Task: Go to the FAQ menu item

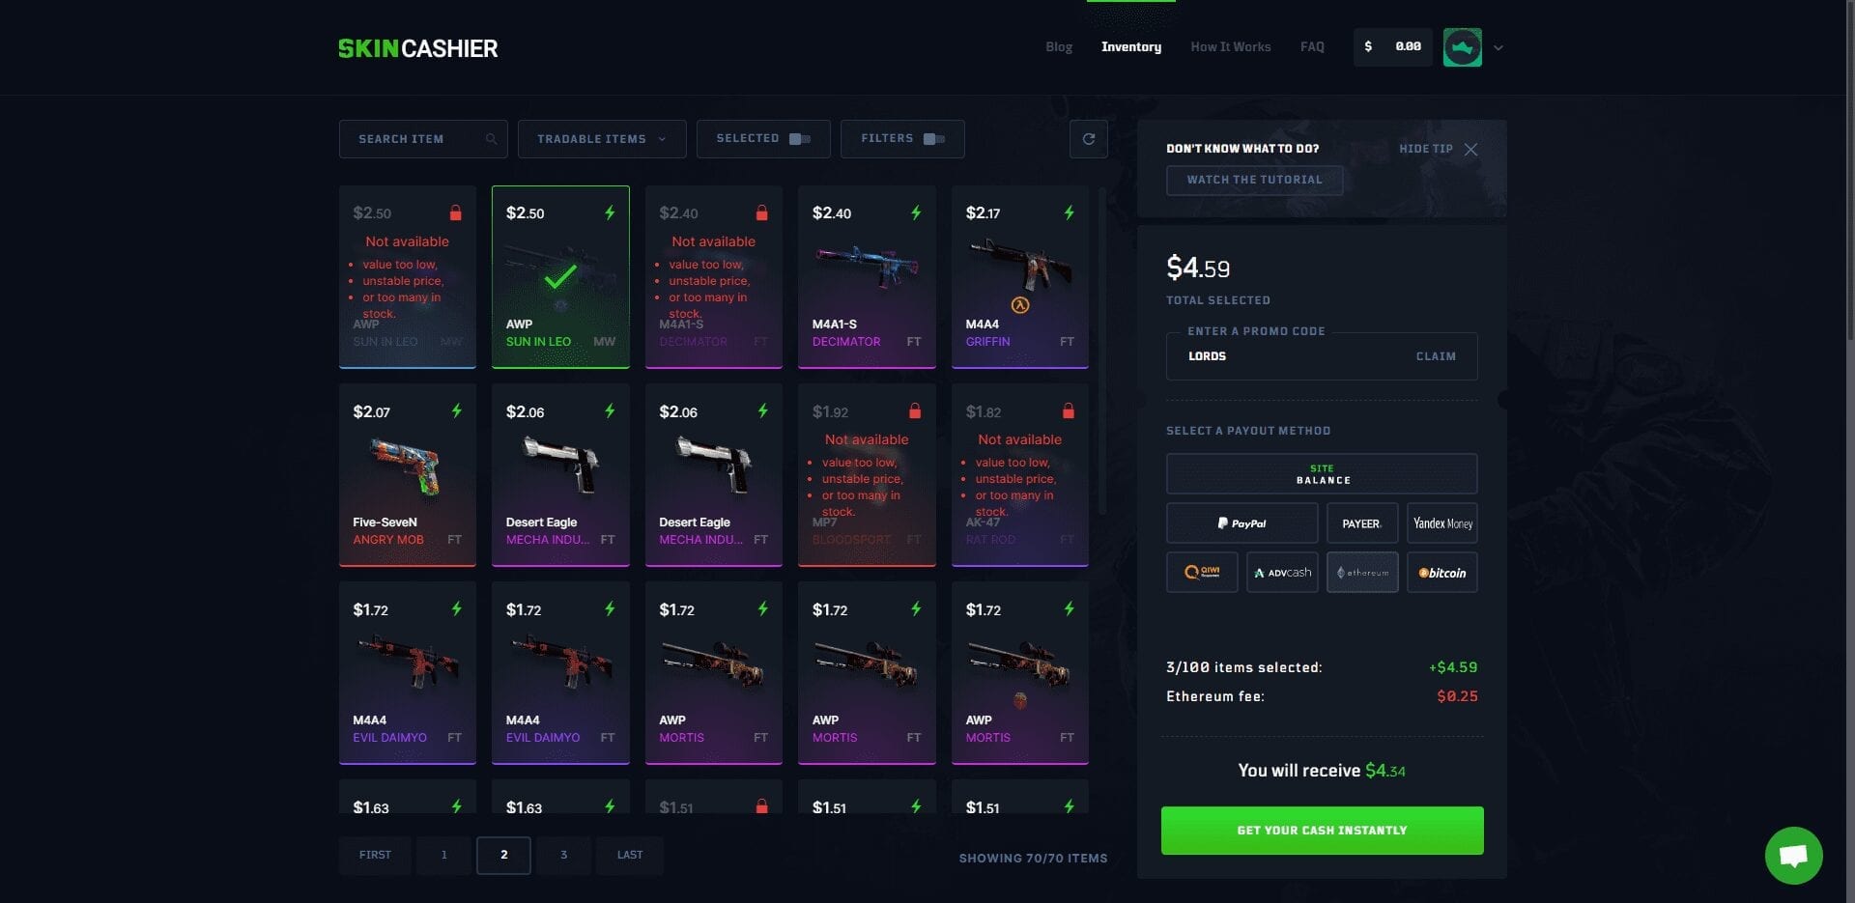Action: [1312, 46]
